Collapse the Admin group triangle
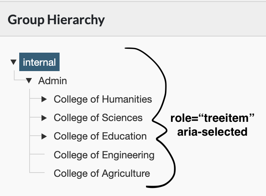 tap(29, 81)
